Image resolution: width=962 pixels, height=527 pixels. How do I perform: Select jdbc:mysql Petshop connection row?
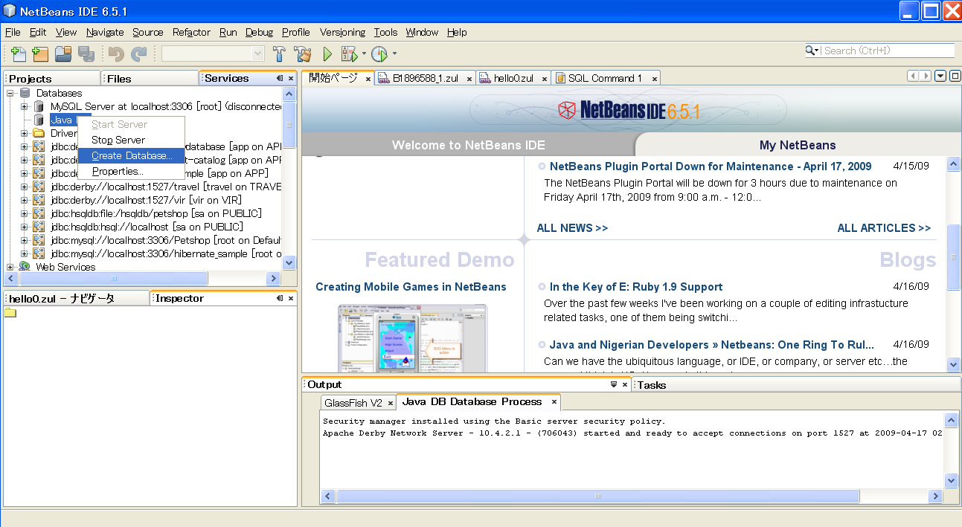[166, 240]
